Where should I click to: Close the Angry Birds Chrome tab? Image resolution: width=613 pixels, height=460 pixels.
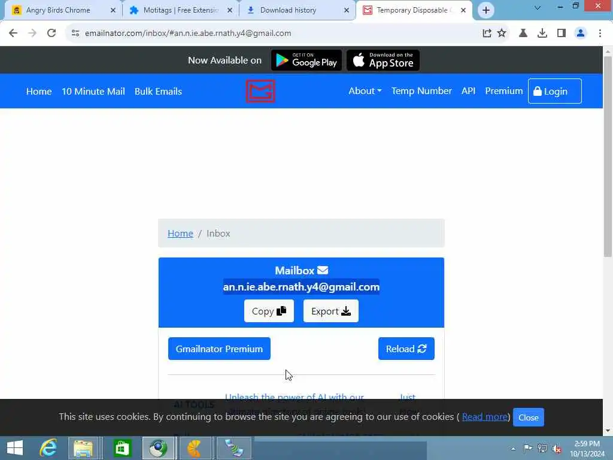point(113,10)
